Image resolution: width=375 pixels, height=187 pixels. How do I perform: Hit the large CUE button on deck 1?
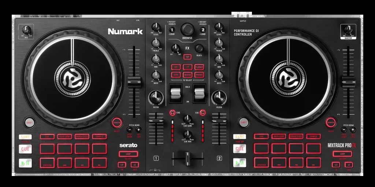tap(25, 149)
